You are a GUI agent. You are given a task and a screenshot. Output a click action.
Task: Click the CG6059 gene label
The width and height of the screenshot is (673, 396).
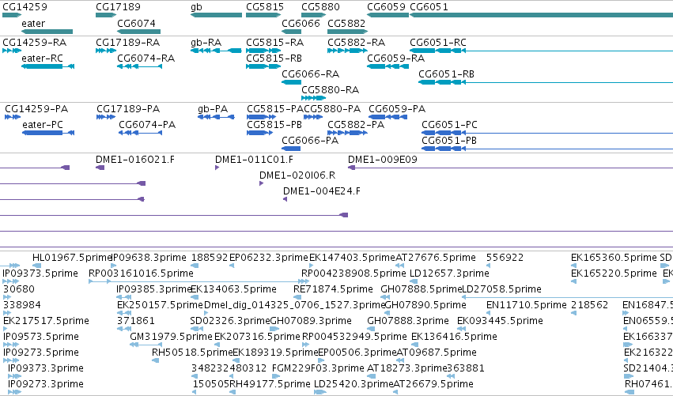click(386, 7)
